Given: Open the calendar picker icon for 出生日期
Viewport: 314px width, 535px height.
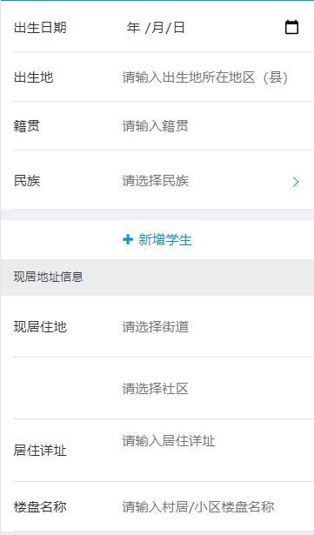Looking at the screenshot, I should [x=291, y=27].
